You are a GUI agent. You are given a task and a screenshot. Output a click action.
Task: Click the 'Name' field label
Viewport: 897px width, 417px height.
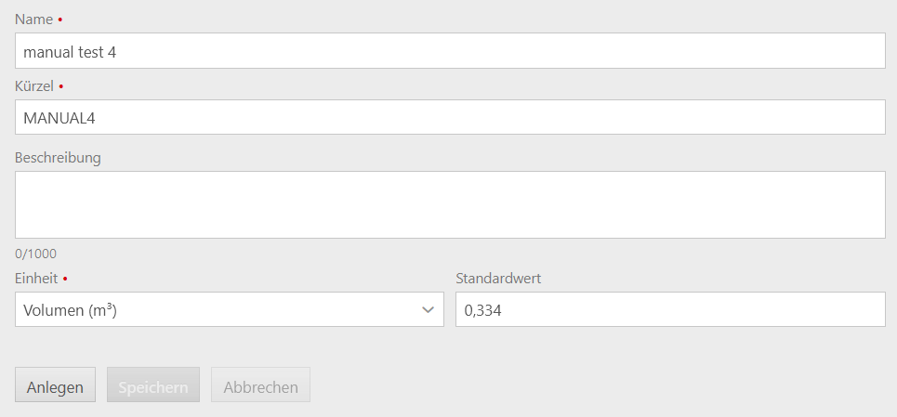pyautogui.click(x=34, y=20)
